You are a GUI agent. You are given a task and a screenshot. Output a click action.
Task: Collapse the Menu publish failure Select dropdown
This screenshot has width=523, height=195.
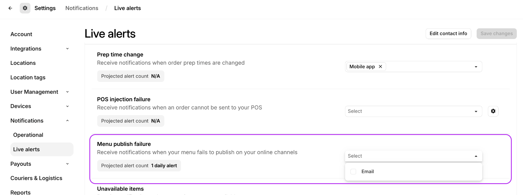413,156
